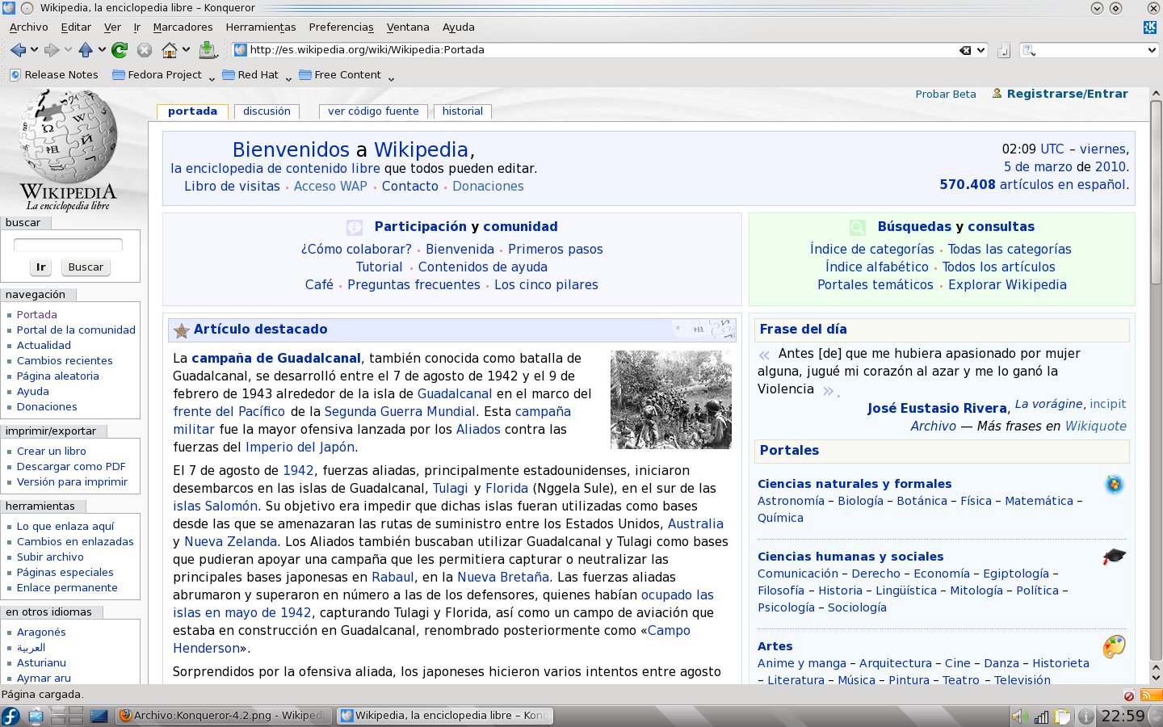
Task: Click the show desktop icon in taskbar
Action: [99, 716]
